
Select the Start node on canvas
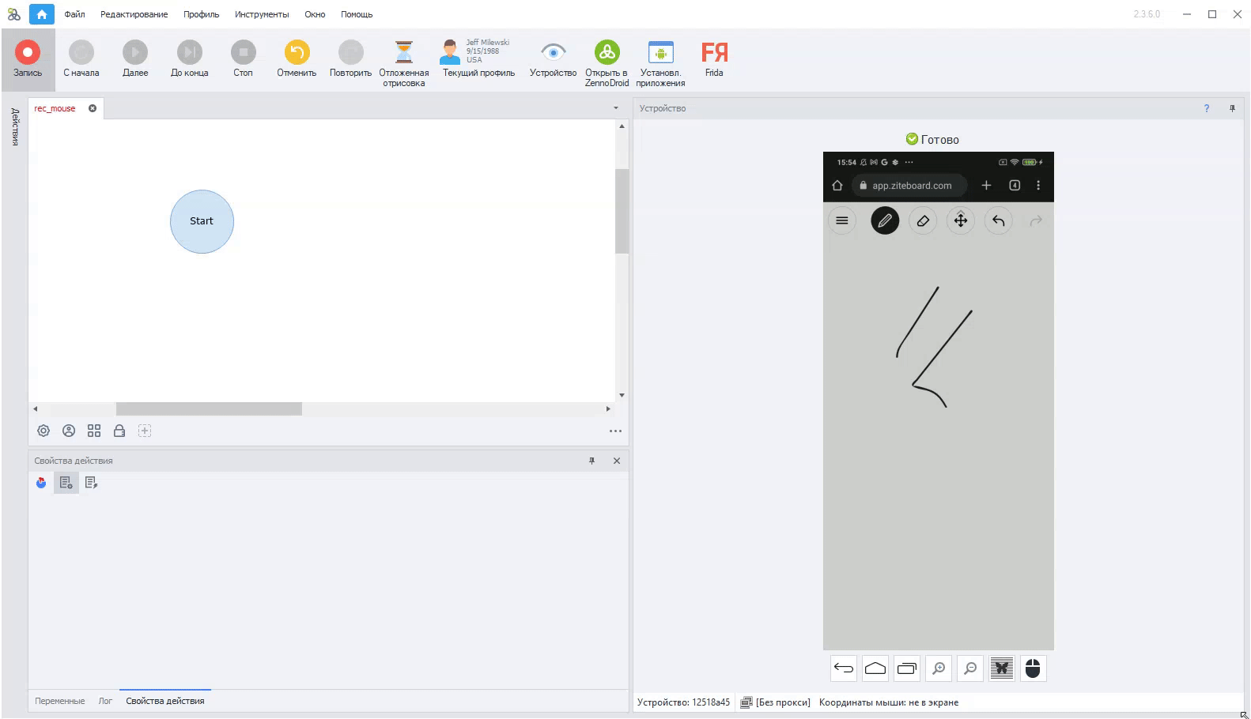[202, 221]
